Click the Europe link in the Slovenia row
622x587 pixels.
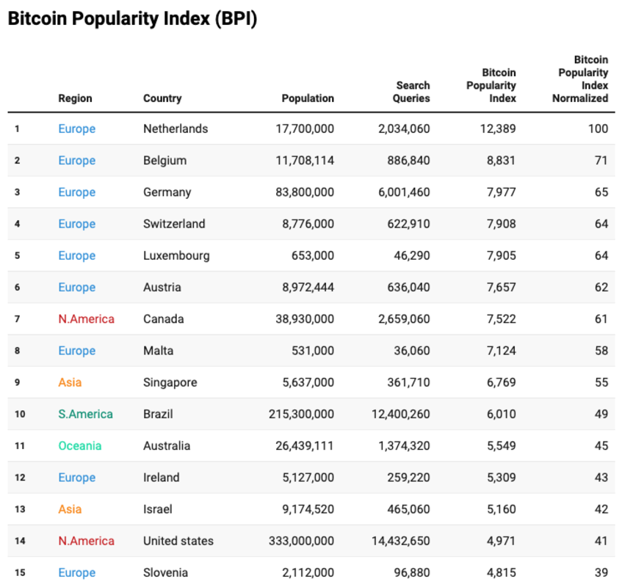pyautogui.click(x=77, y=572)
